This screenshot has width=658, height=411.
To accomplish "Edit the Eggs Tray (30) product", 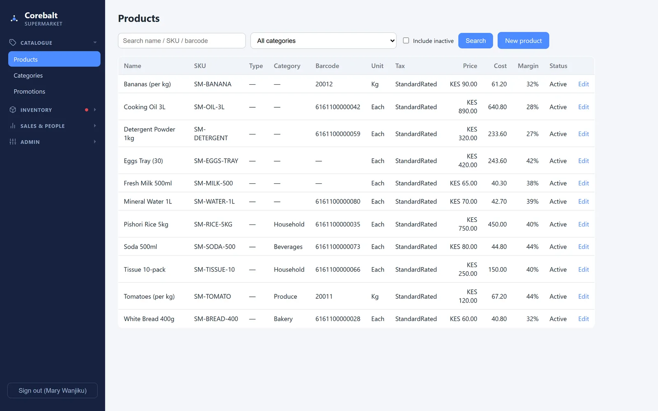I will pyautogui.click(x=583, y=161).
